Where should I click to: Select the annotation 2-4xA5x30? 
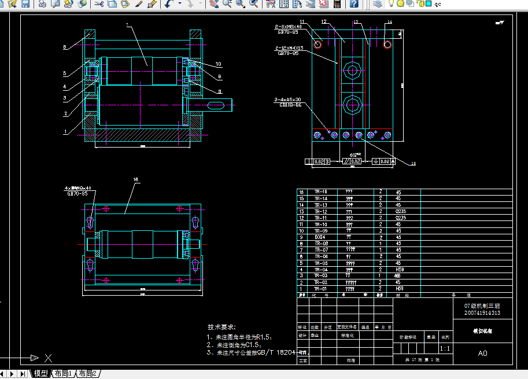(287, 100)
